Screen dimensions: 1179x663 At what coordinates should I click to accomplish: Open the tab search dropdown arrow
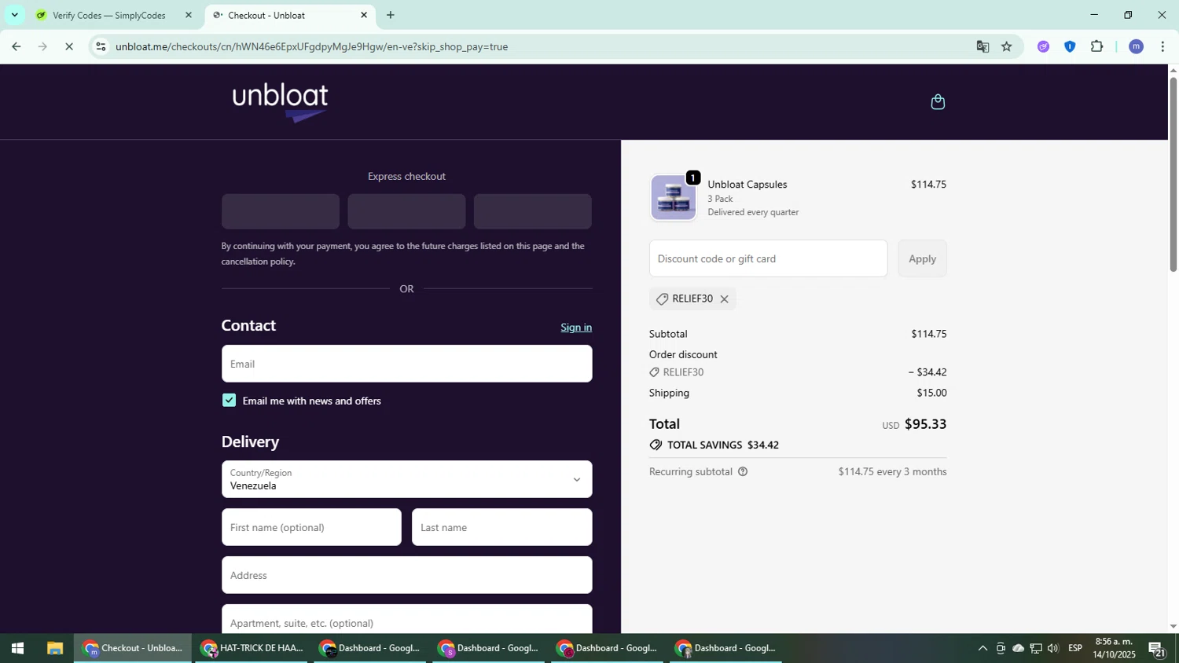(x=14, y=15)
